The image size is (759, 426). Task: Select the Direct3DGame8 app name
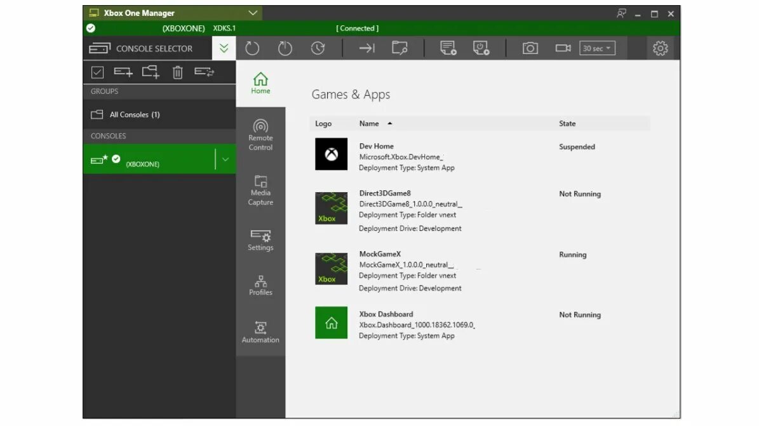point(385,193)
